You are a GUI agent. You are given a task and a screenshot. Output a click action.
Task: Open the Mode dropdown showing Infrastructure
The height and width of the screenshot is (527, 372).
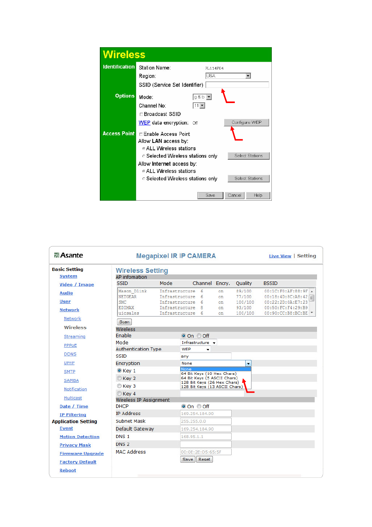point(198,343)
